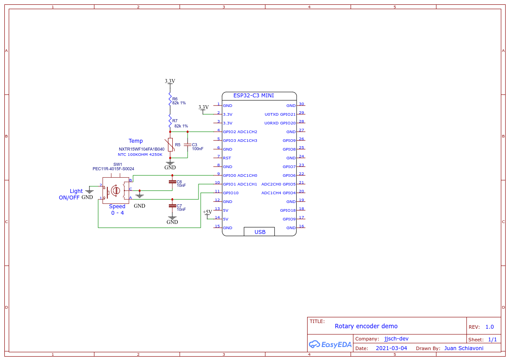Click the ON/OFF annotation text
510x361 pixels.
coord(69,198)
